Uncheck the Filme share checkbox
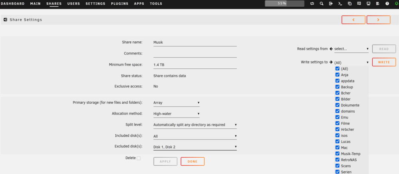Image resolution: width=399 pixels, height=174 pixels. coord(338,123)
